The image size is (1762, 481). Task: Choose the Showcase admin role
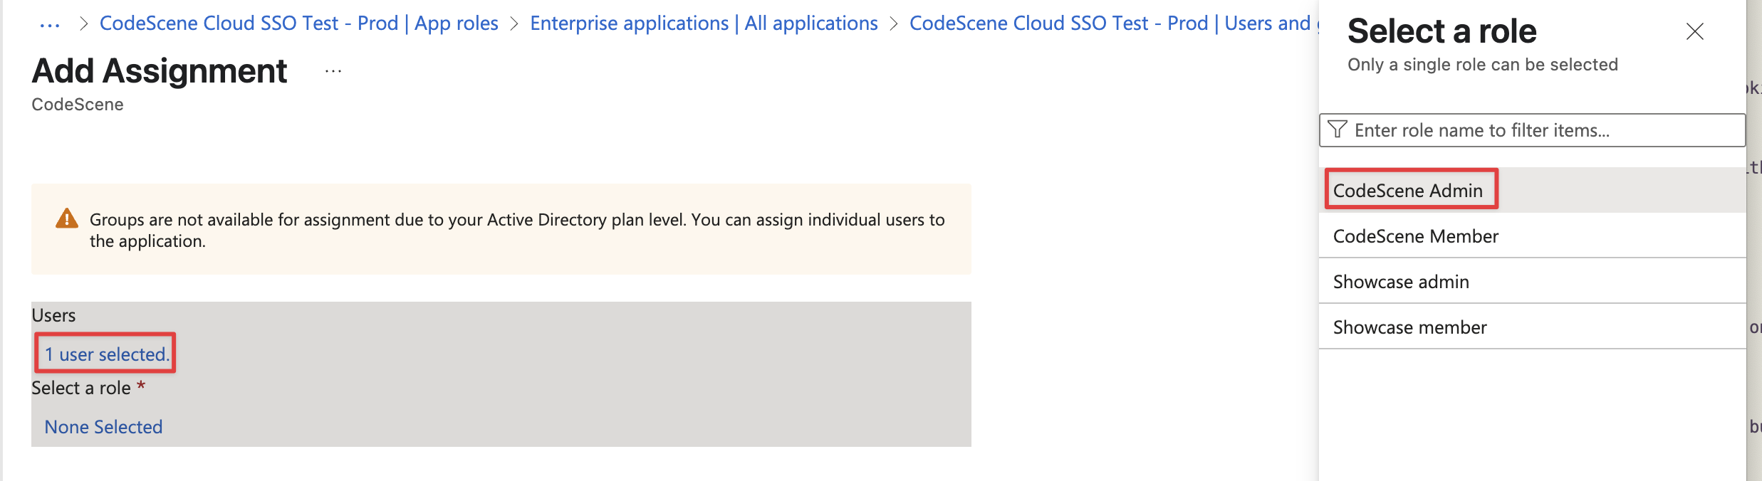point(1532,281)
